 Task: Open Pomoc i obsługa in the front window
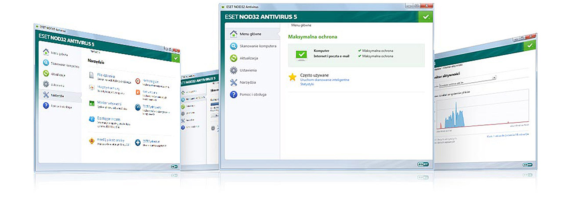pyautogui.click(x=252, y=94)
